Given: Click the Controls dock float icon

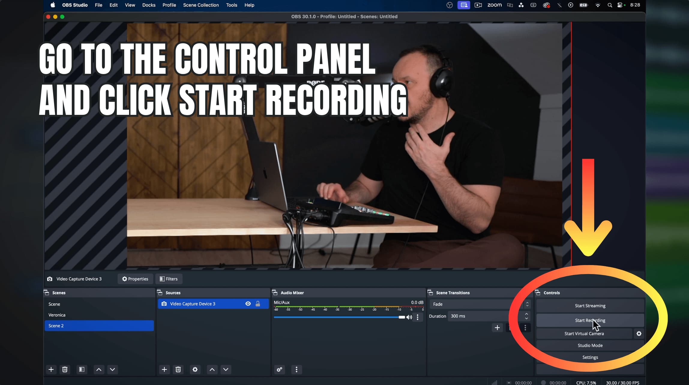Looking at the screenshot, I should click(538, 292).
